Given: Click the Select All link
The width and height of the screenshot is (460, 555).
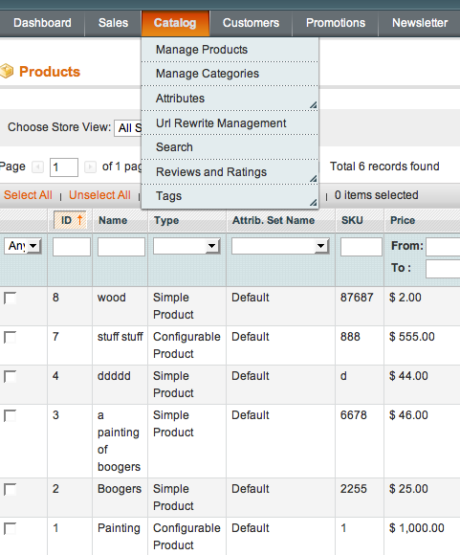Looking at the screenshot, I should [x=28, y=195].
